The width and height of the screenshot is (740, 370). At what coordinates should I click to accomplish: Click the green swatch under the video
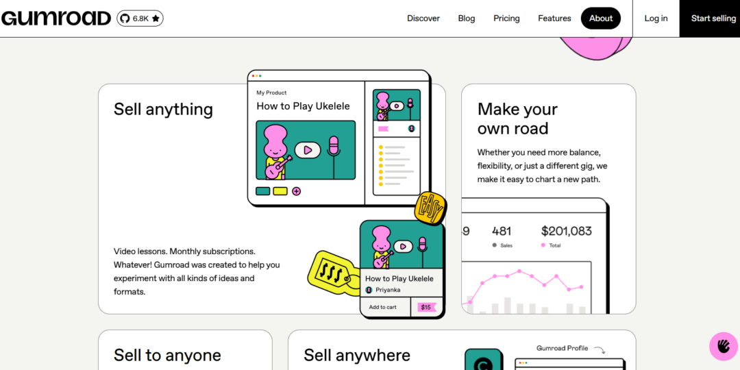coord(263,191)
